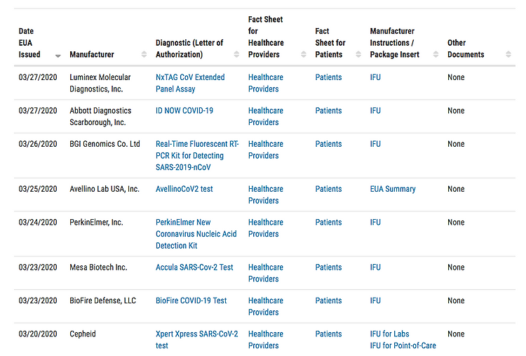Sort by Fact Sheet for Patients arrows
Screen dimensions: 526x356
[358, 54]
